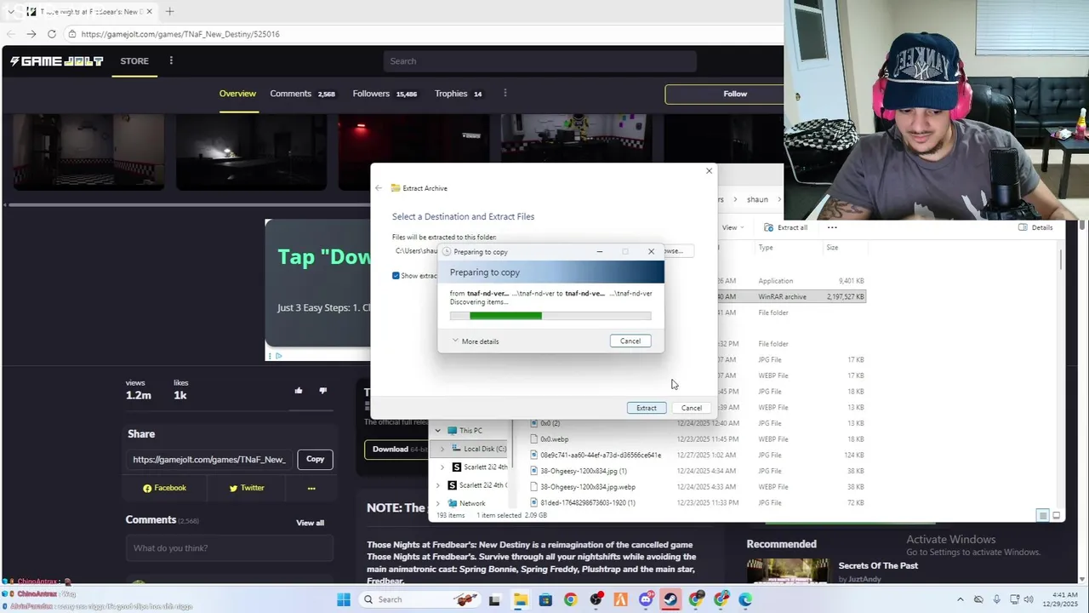The image size is (1089, 613).
Task: Click the 'What do you think?' comment box
Action: click(229, 547)
